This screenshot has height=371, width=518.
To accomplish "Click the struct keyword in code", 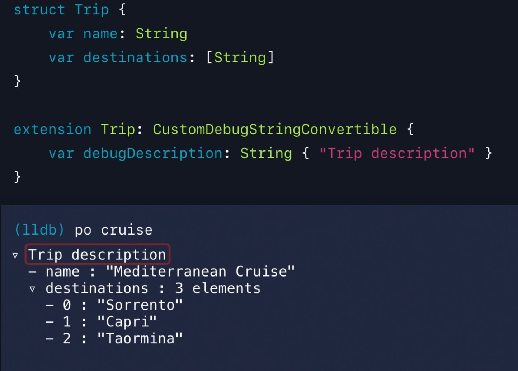I will (39, 10).
